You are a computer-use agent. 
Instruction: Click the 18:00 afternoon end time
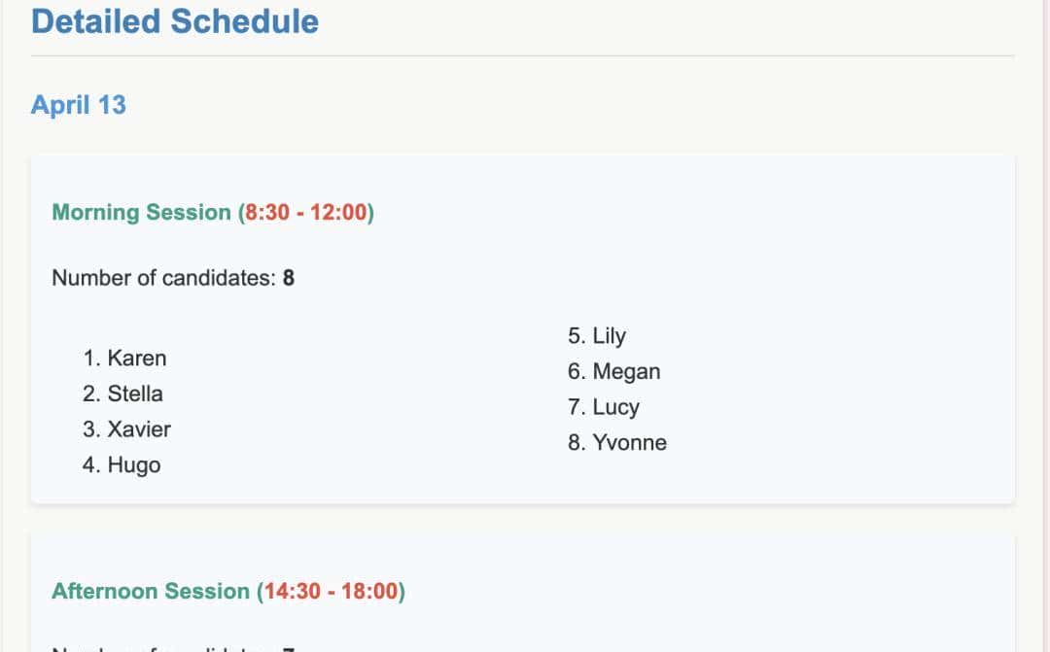(369, 591)
